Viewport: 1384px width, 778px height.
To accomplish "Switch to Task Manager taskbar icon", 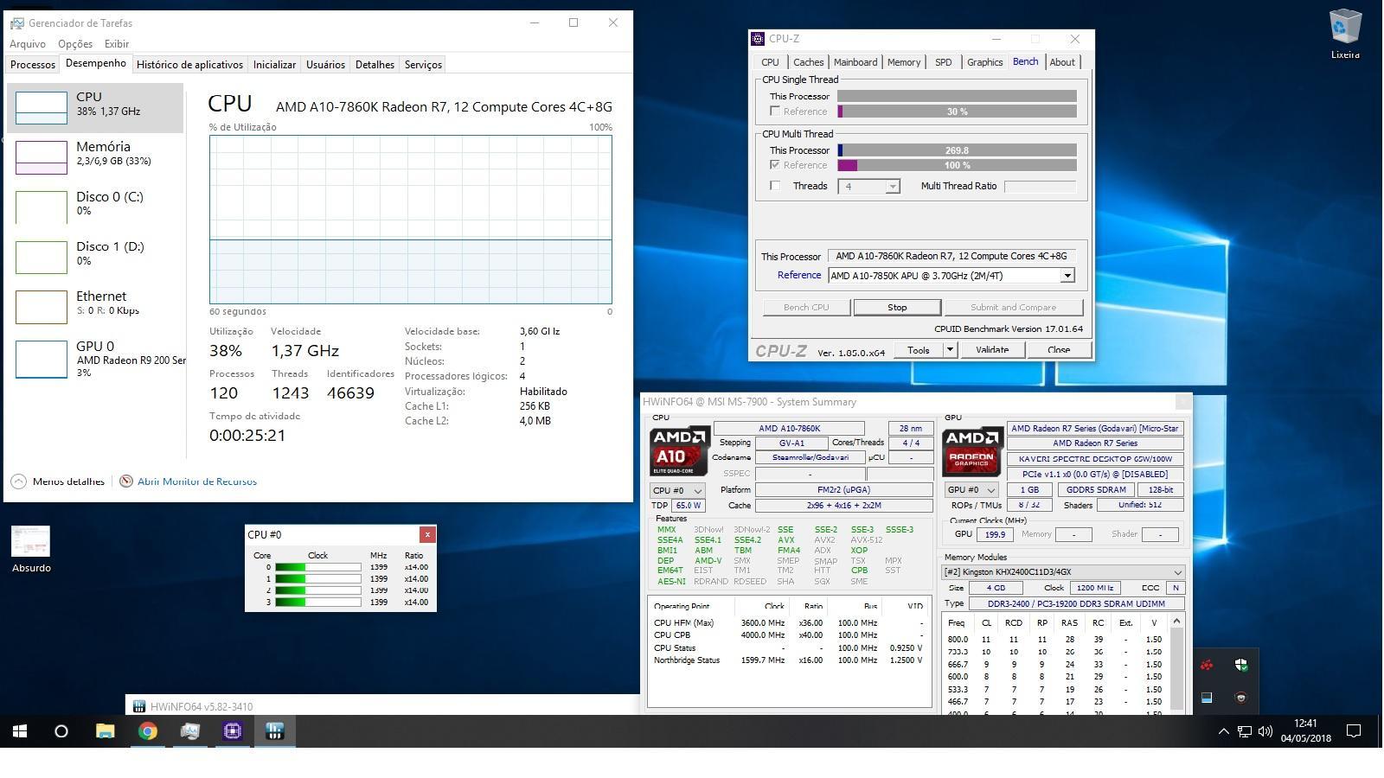I will click(189, 731).
